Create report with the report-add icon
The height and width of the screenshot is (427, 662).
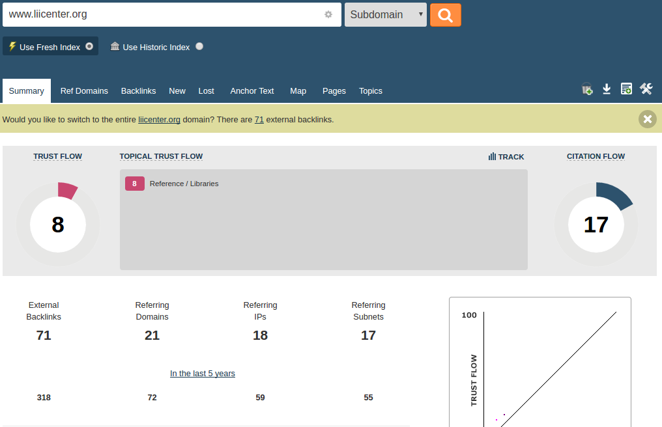click(x=626, y=89)
